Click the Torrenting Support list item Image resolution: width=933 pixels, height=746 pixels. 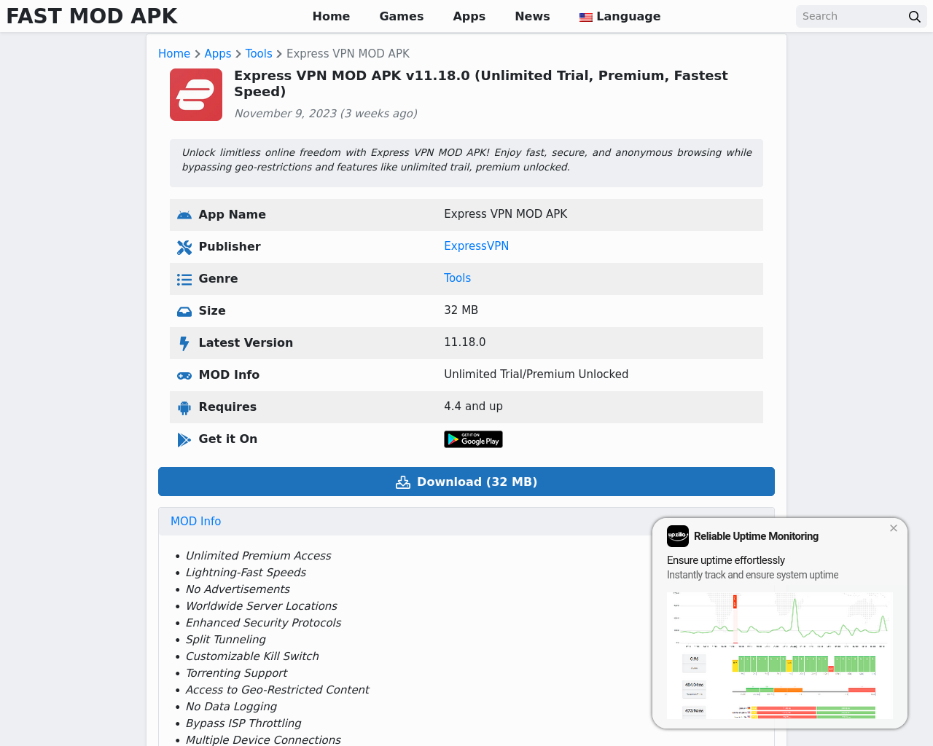coord(236,673)
